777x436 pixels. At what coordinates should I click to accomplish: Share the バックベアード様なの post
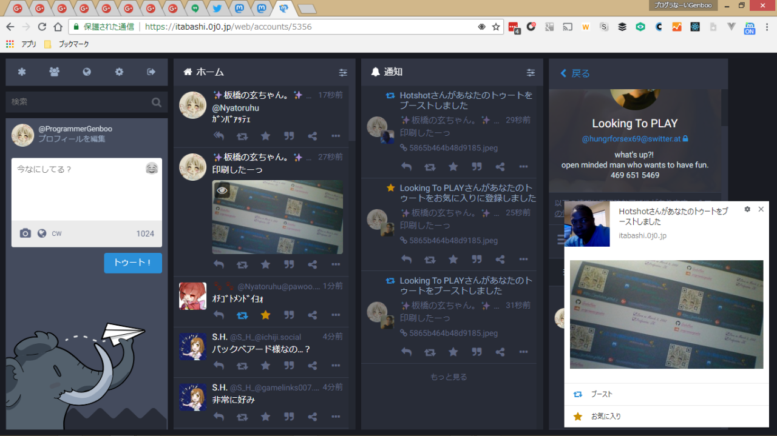click(x=313, y=366)
